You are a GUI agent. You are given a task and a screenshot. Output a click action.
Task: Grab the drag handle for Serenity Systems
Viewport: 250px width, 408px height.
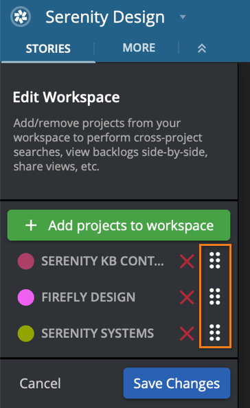click(x=215, y=333)
